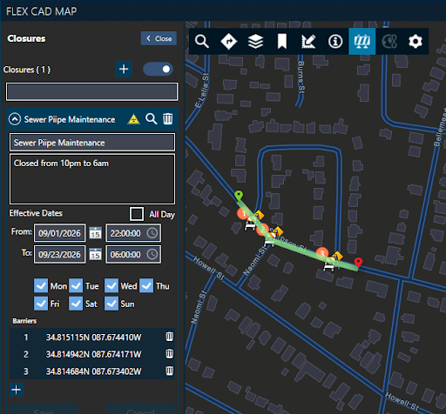
Task: Open the From time clock picker
Action: pyautogui.click(x=152, y=233)
